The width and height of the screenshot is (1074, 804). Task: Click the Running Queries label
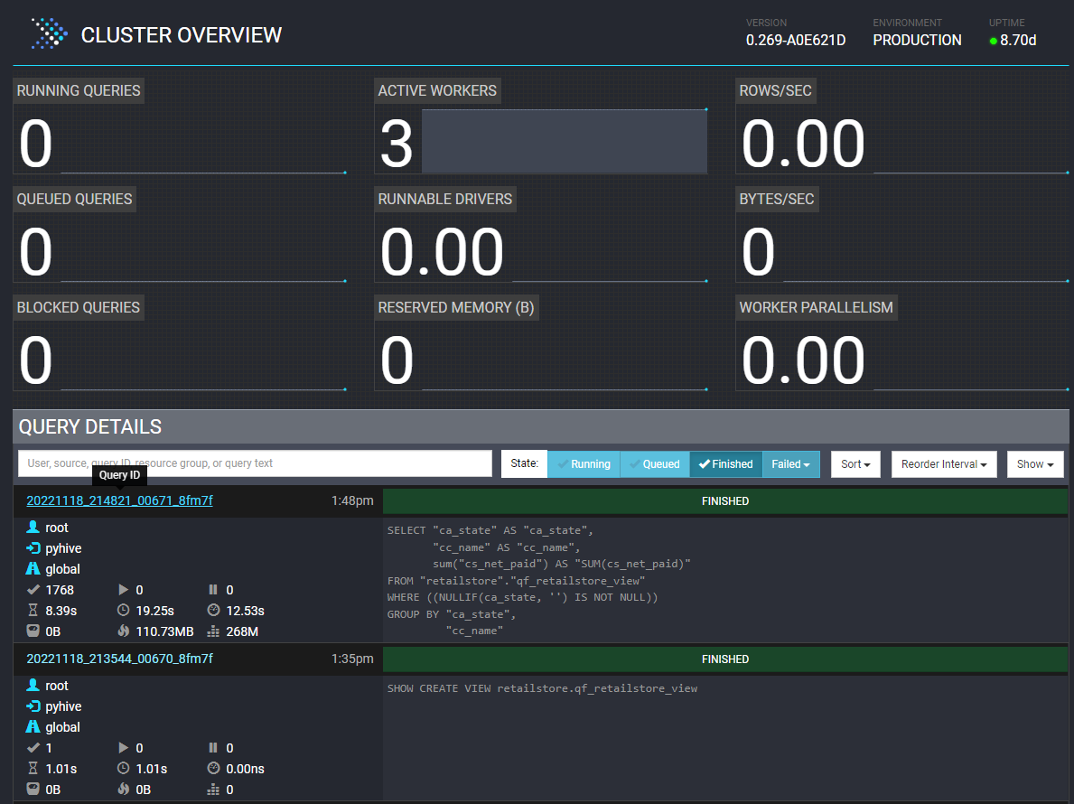click(79, 90)
